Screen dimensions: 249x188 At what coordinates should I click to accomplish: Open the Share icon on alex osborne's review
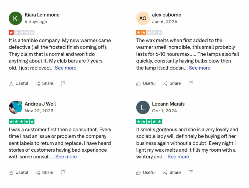(x=165, y=83)
